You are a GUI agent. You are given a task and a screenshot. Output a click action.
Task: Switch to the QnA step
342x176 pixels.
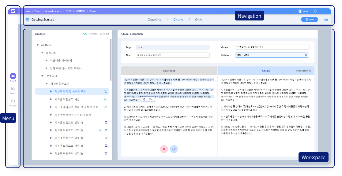pyautogui.click(x=198, y=20)
